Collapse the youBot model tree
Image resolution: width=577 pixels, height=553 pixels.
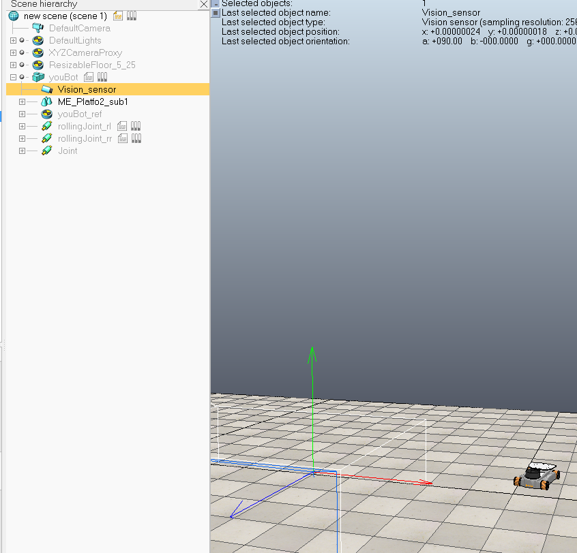[x=13, y=77]
